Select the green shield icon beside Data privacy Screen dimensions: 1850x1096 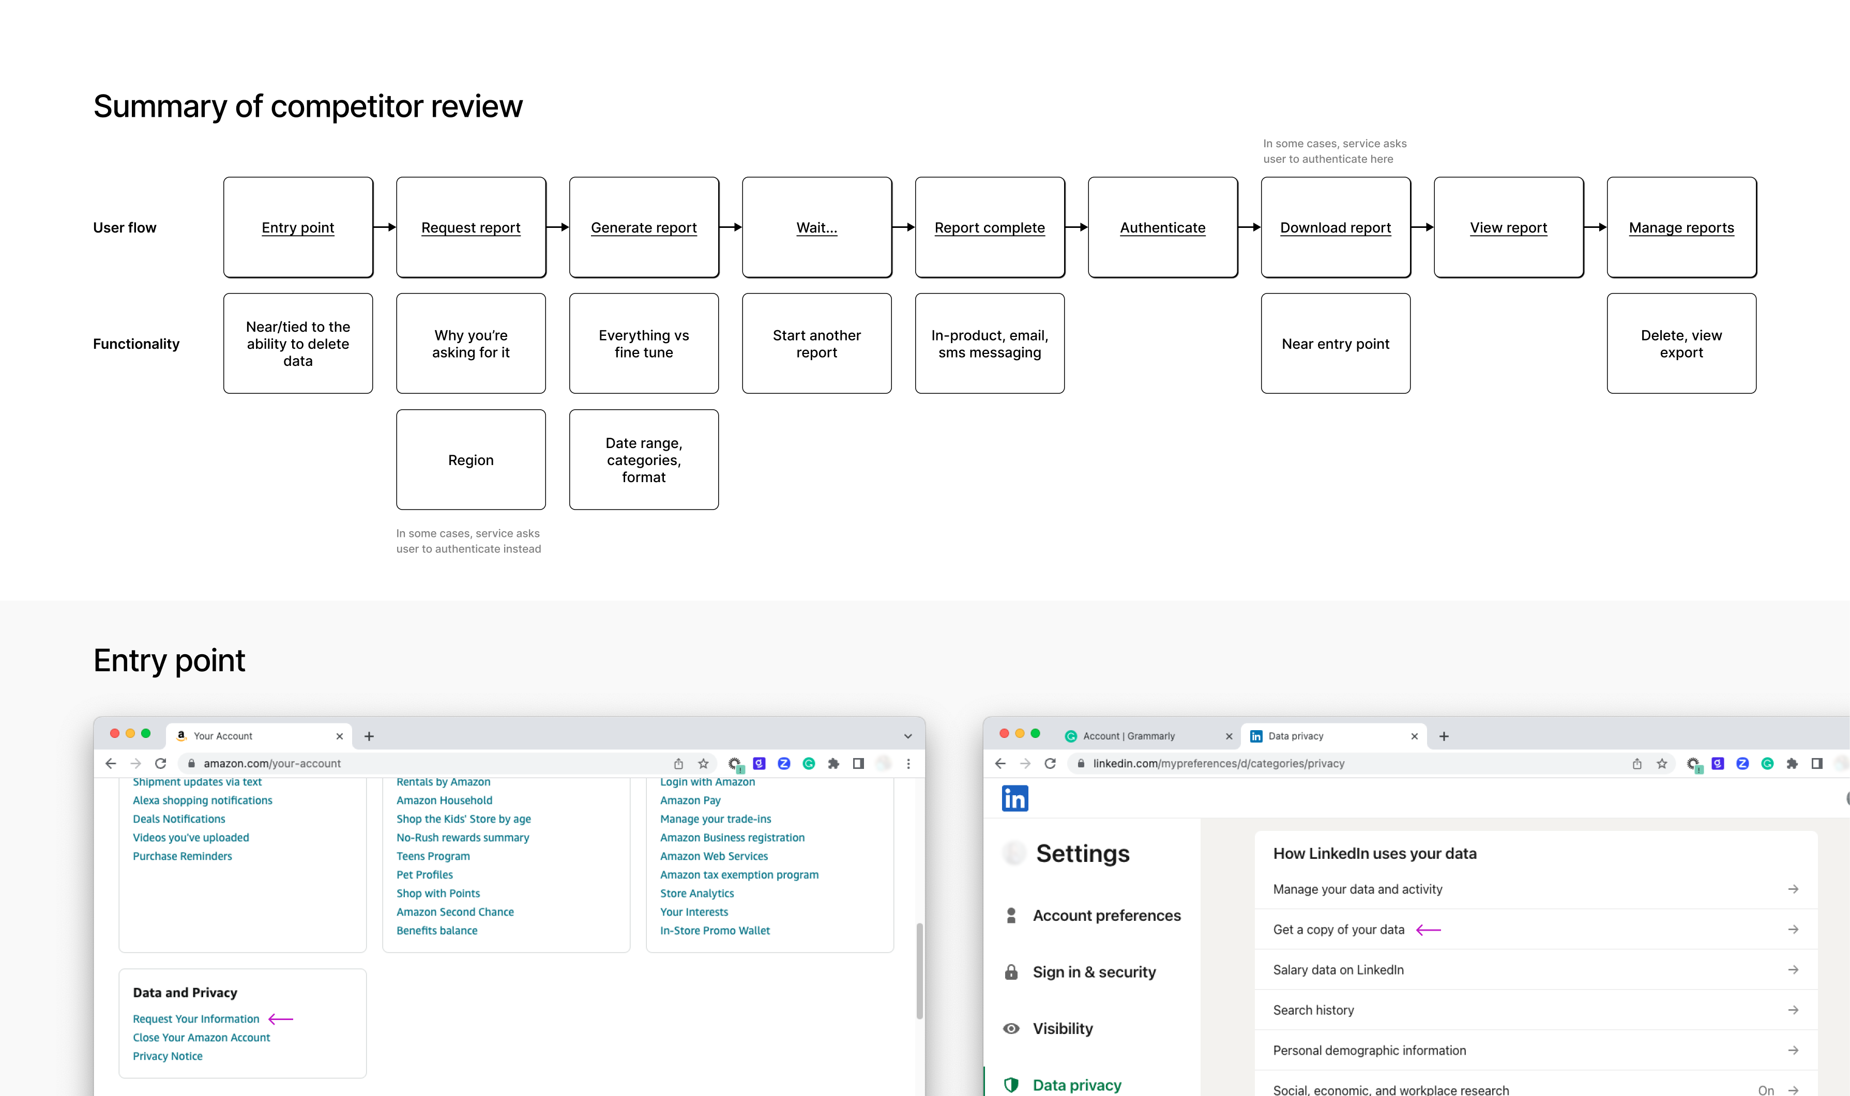tap(1011, 1085)
